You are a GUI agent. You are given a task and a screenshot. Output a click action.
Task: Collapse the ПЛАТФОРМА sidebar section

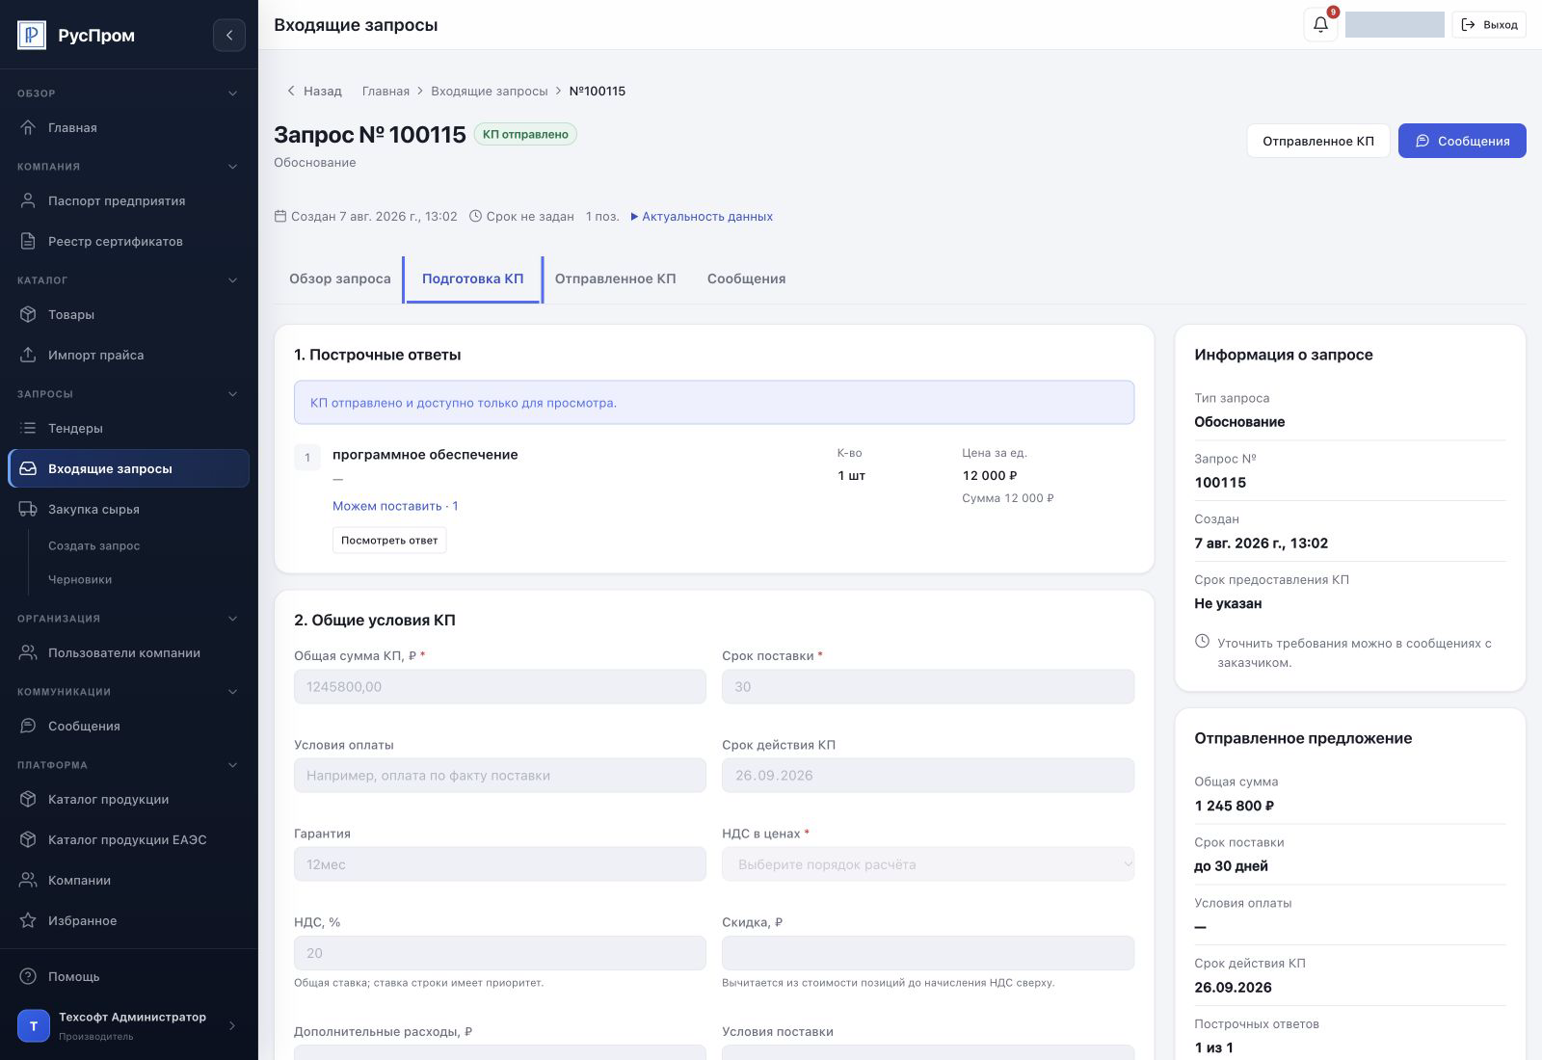click(x=232, y=765)
